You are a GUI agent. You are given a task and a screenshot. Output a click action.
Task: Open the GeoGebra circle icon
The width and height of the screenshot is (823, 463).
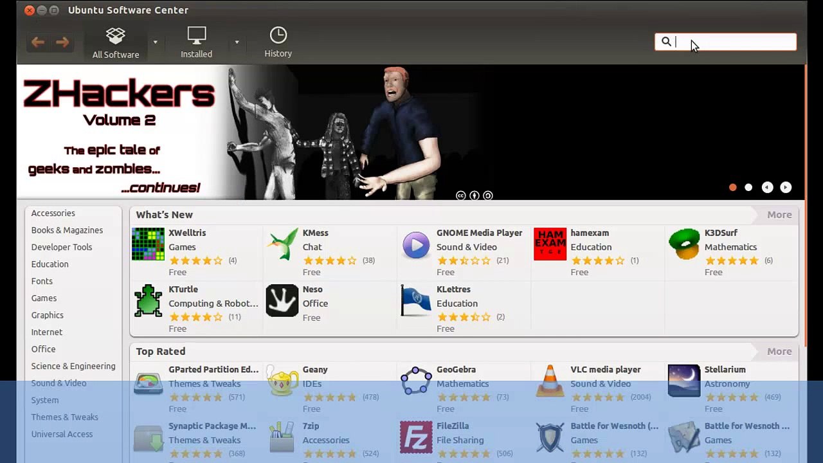416,381
